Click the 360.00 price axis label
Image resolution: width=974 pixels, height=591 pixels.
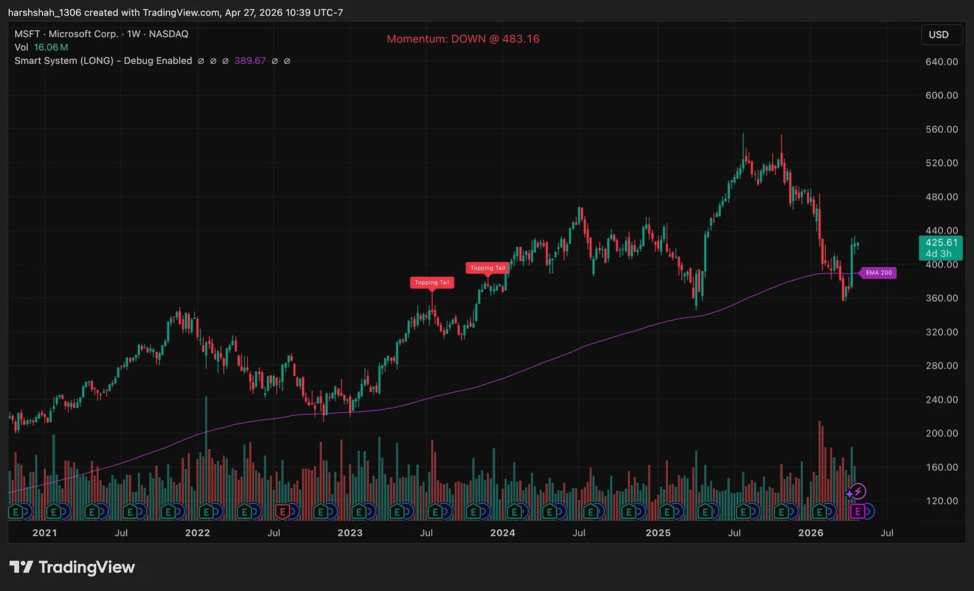click(942, 298)
